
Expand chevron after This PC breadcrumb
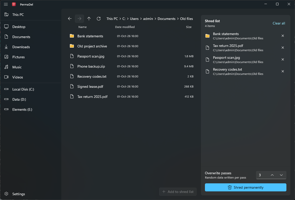[x=120, y=19]
